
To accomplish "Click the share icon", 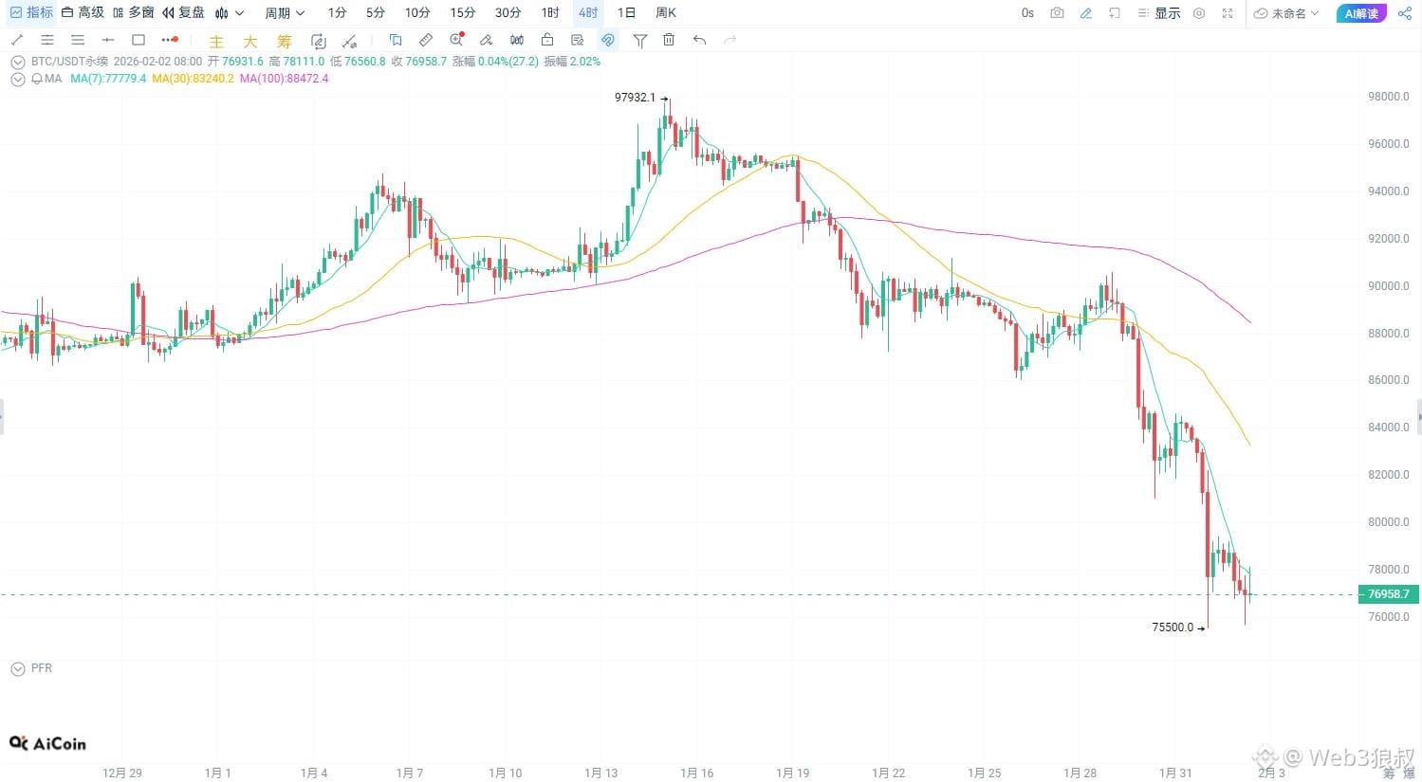I will point(1404,13).
